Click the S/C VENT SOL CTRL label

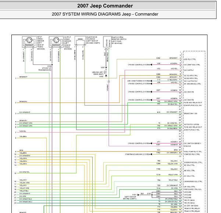(192, 65)
